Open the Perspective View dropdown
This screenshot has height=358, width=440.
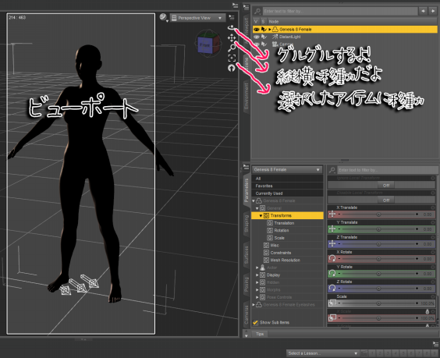click(x=198, y=18)
